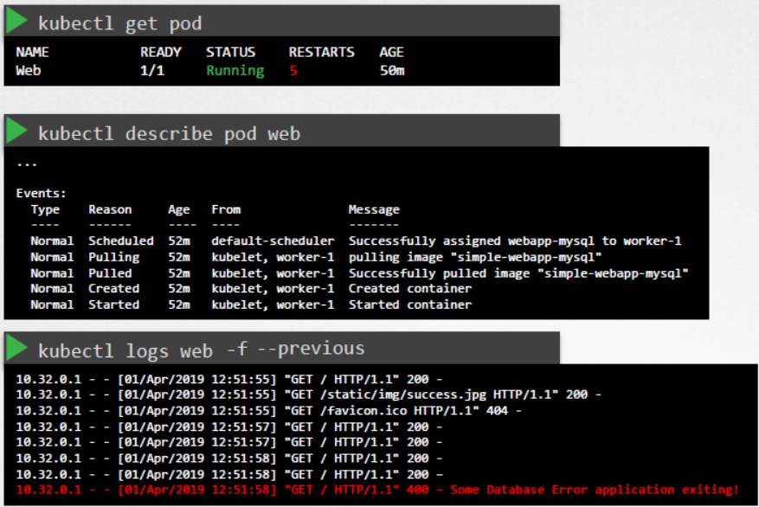Click the red database error log line

point(376,490)
